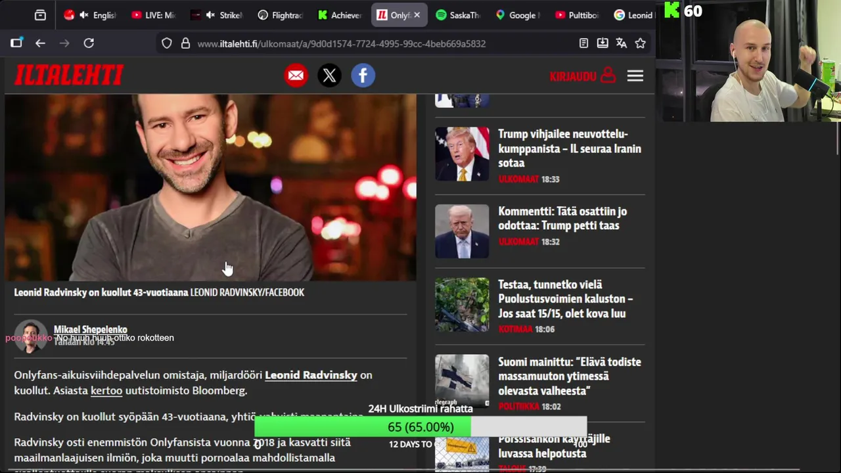Open 'Testaa, tunnetko vielä Puolustusvoimien kaluston' article
Image resolution: width=841 pixels, height=473 pixels.
click(565, 299)
